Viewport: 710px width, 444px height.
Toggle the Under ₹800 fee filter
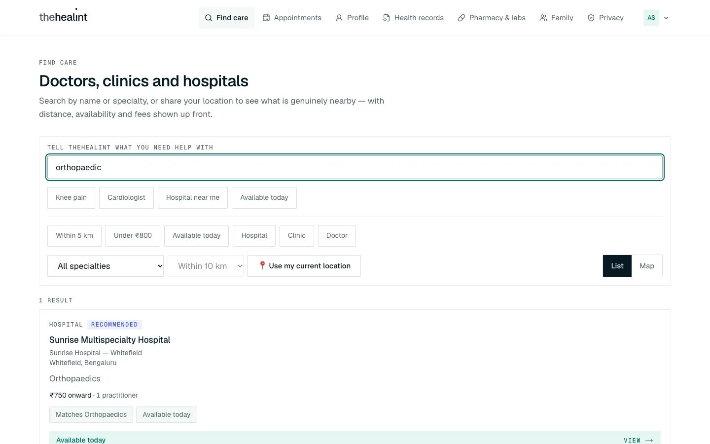[x=133, y=236]
